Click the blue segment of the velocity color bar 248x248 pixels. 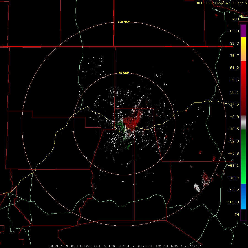coord(243,196)
